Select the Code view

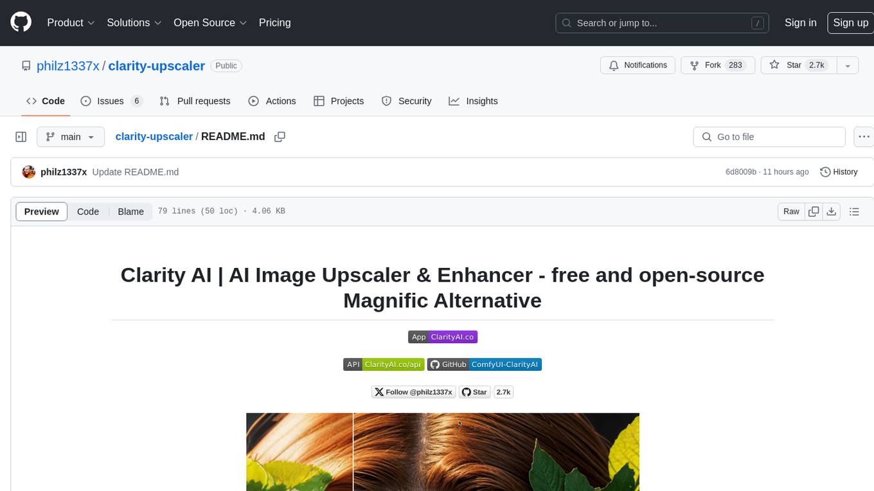tap(88, 211)
